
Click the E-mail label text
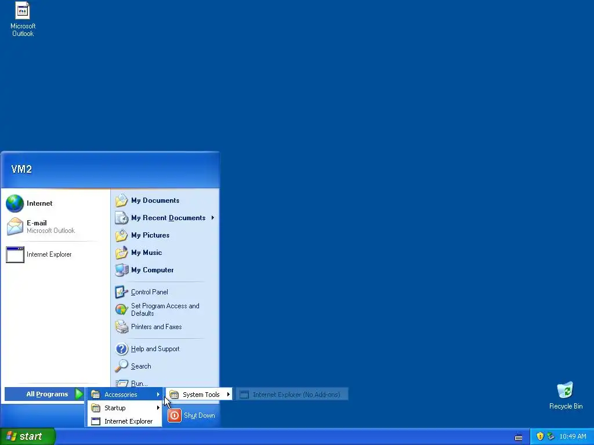coord(37,223)
